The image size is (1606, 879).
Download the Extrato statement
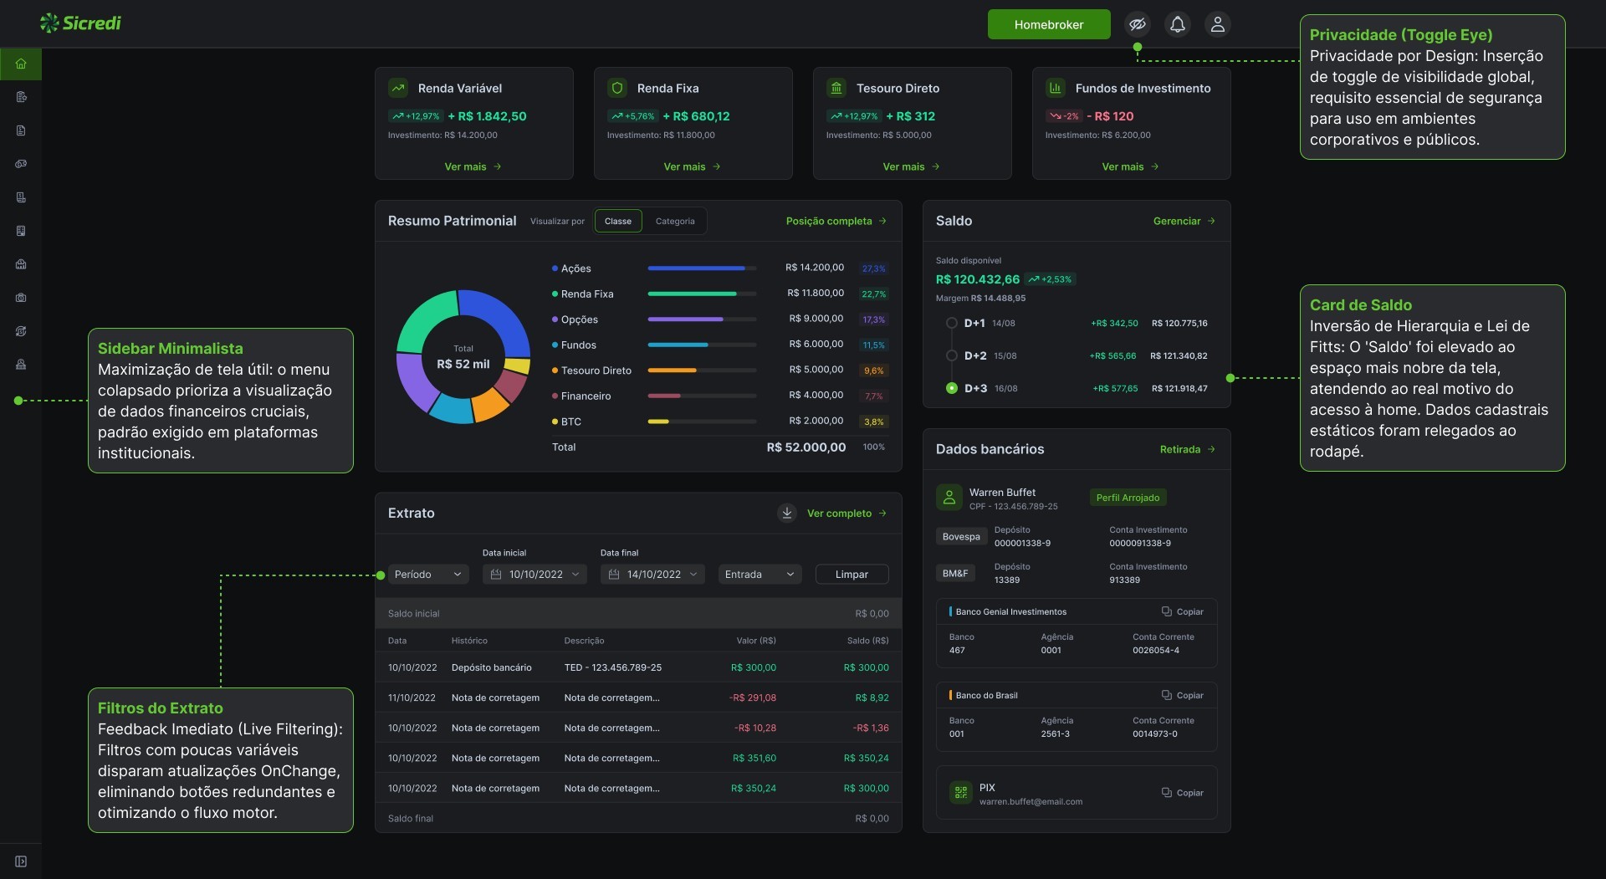[787, 513]
